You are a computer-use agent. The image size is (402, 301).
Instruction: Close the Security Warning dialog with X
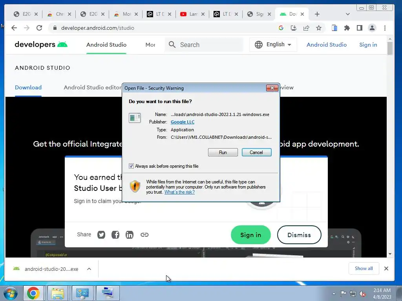(x=272, y=88)
